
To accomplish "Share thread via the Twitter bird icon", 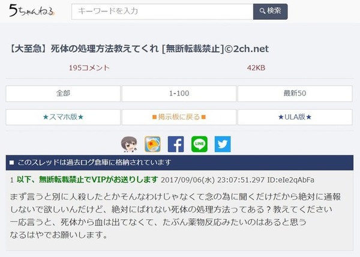I will click(223, 144).
